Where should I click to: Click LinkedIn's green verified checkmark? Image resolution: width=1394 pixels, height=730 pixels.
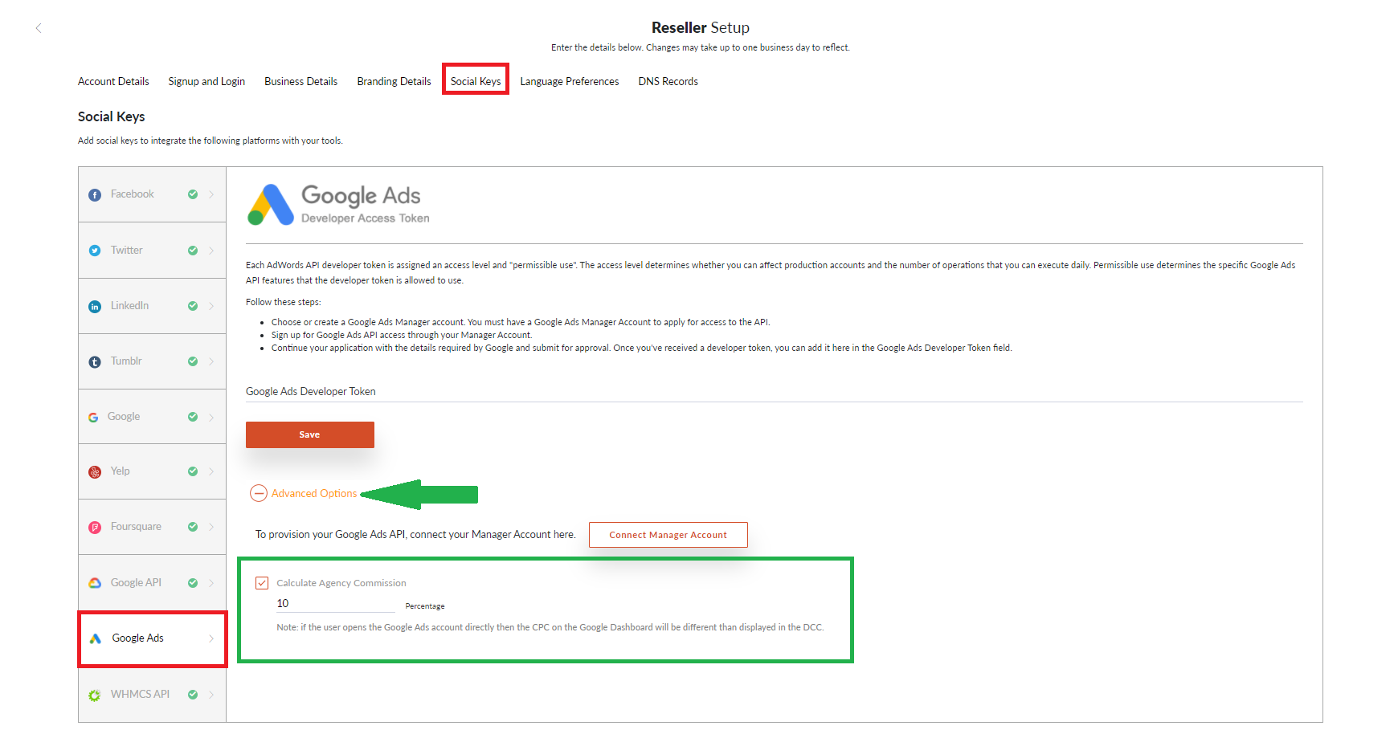pos(193,306)
